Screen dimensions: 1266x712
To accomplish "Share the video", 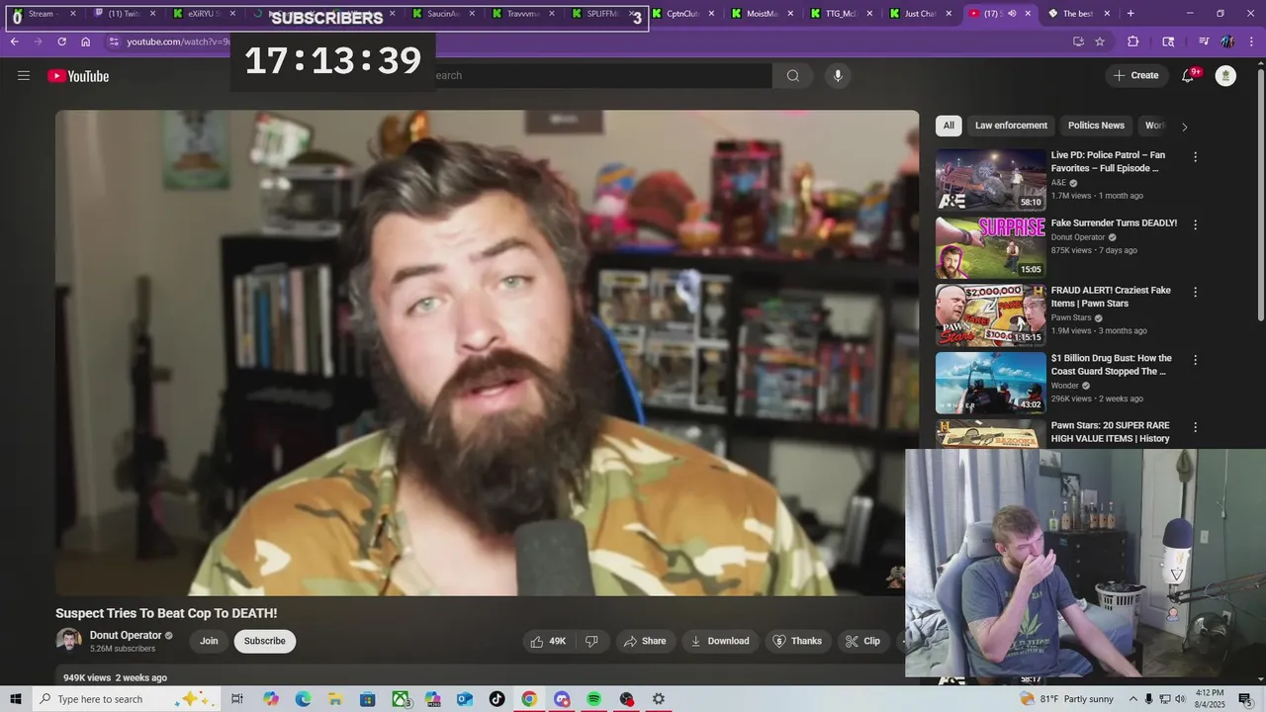I will tap(645, 641).
